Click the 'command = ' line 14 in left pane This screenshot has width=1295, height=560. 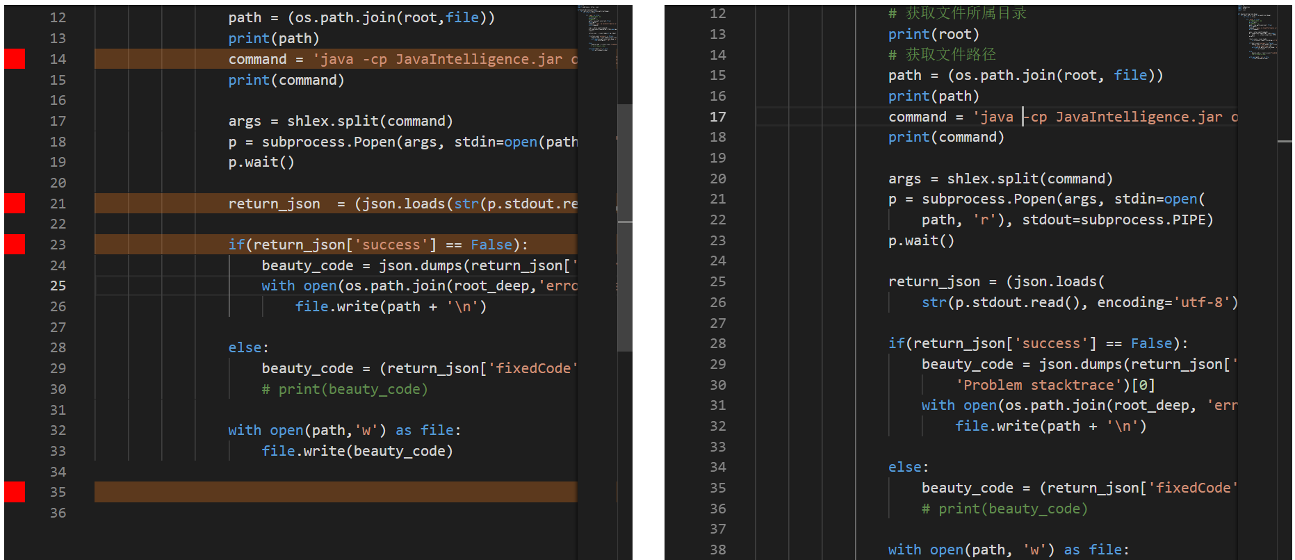[x=336, y=59]
